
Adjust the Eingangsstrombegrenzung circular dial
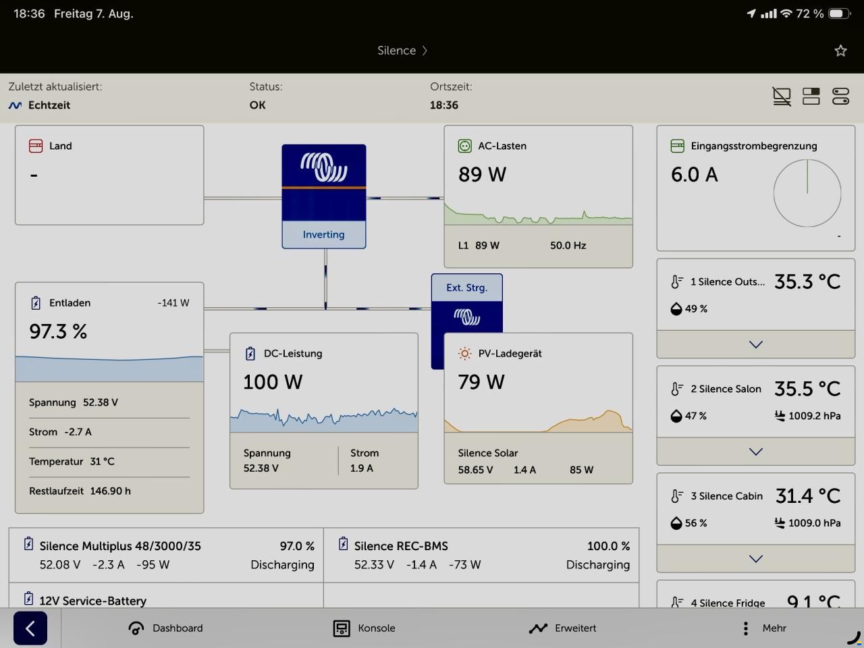[x=807, y=193]
